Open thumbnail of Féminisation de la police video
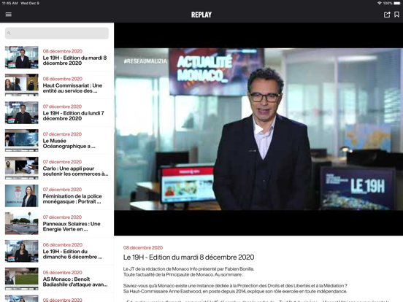This screenshot has height=302, width=403. point(22,195)
